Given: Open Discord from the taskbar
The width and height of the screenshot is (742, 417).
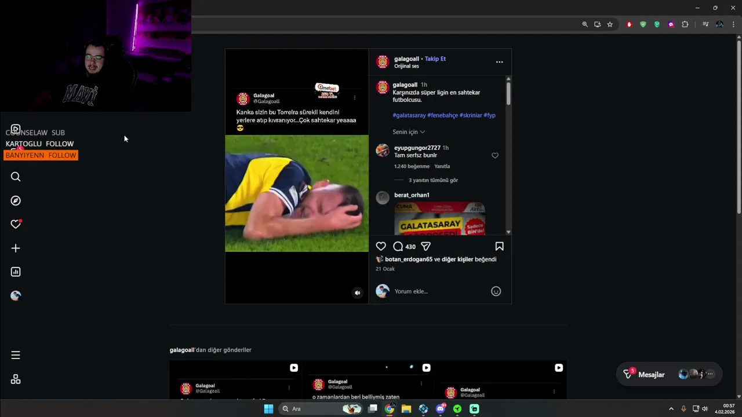Looking at the screenshot, I should click(x=441, y=409).
